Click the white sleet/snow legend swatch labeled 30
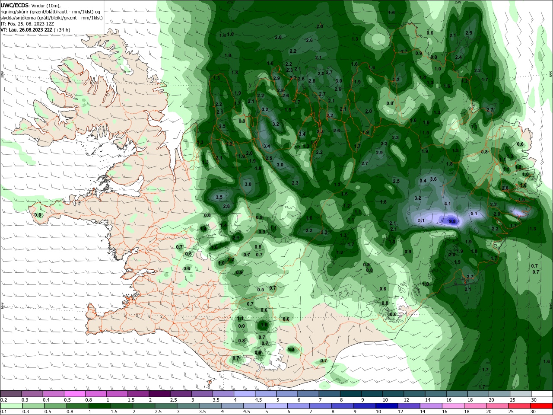This screenshot has width=553, height=415. 542,394
